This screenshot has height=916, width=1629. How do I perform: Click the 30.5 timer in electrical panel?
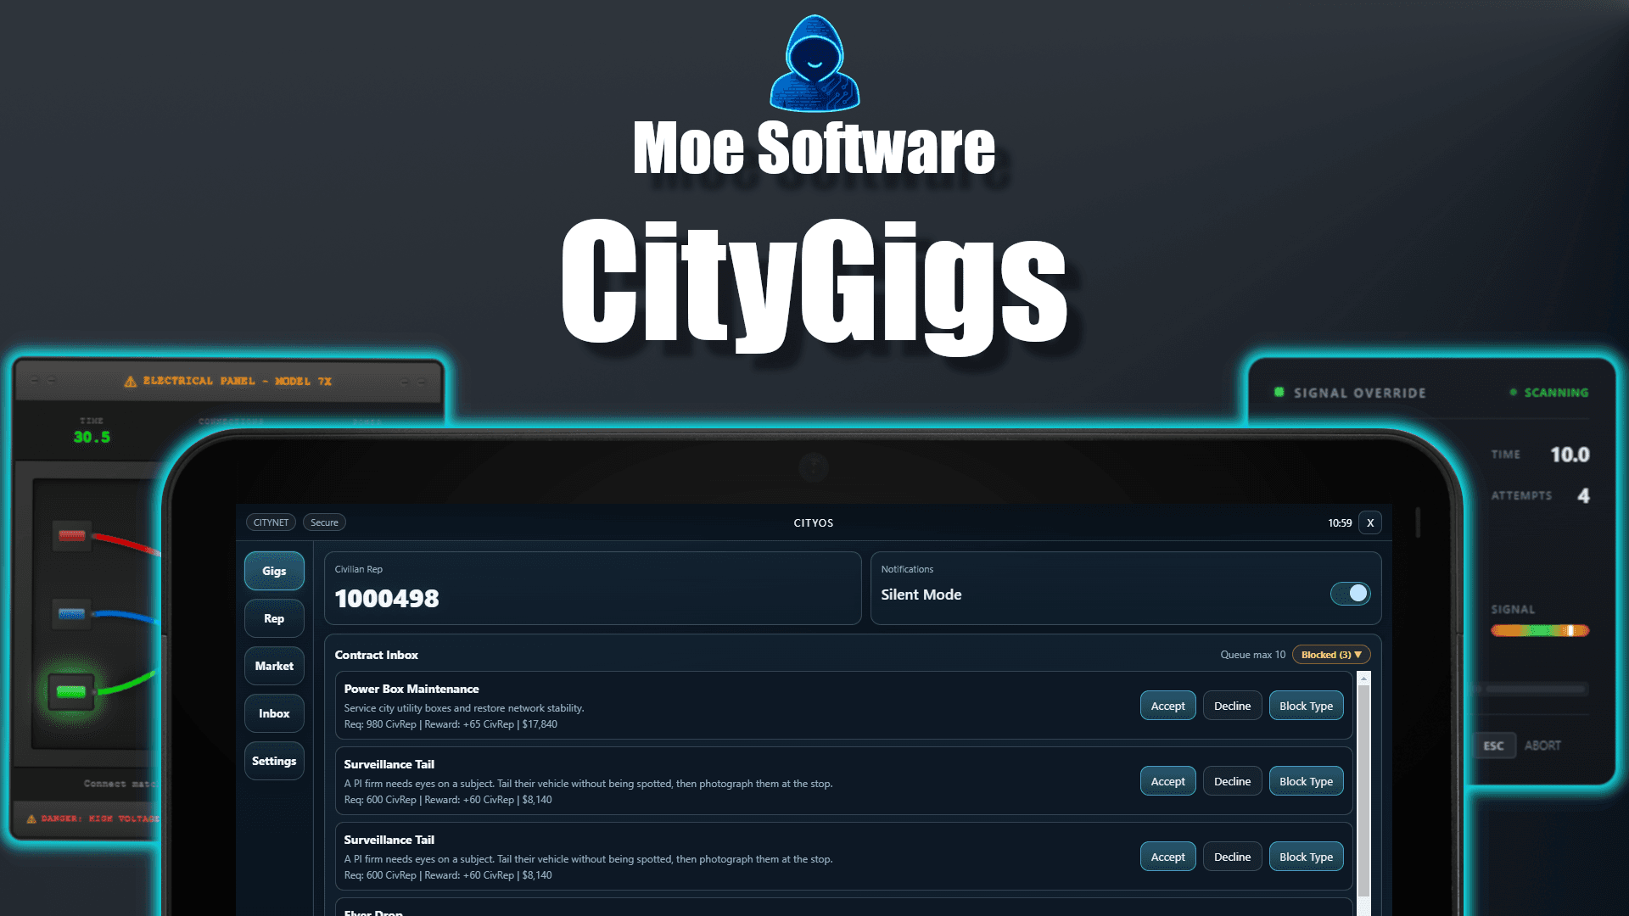(92, 438)
